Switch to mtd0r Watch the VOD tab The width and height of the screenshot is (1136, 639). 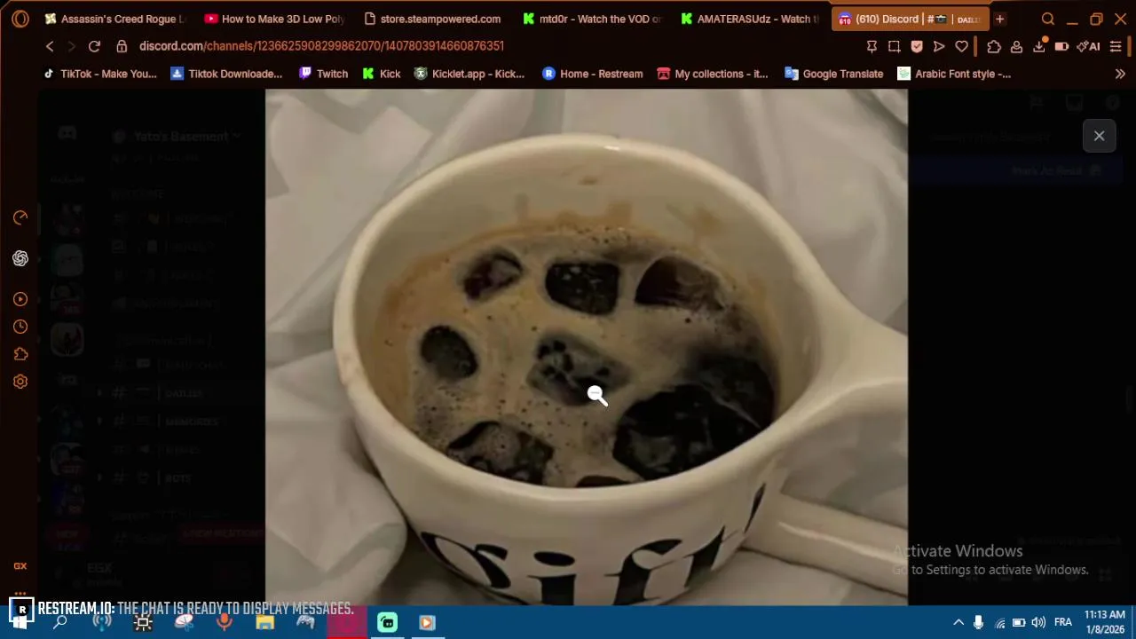pyautogui.click(x=593, y=19)
